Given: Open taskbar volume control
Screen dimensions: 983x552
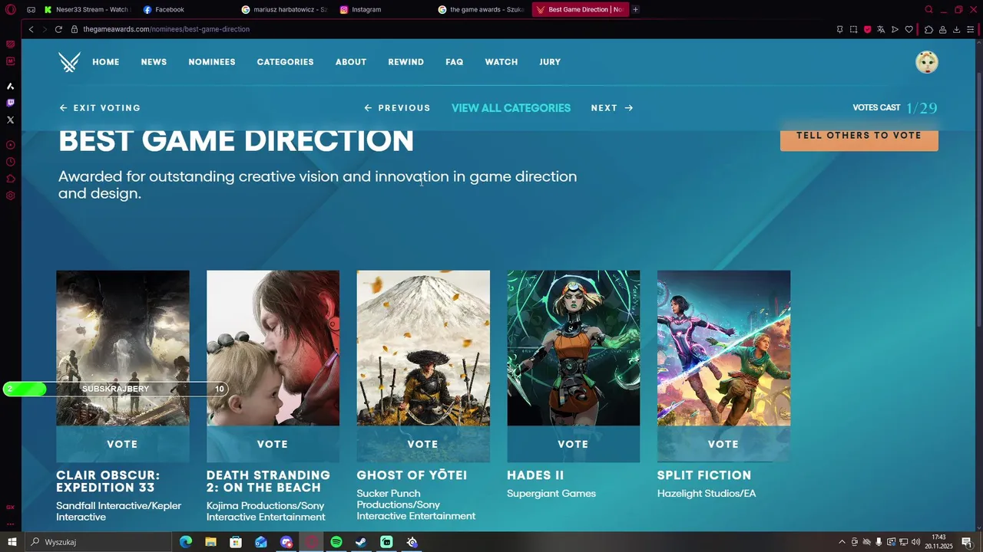Looking at the screenshot, I should click(x=915, y=542).
